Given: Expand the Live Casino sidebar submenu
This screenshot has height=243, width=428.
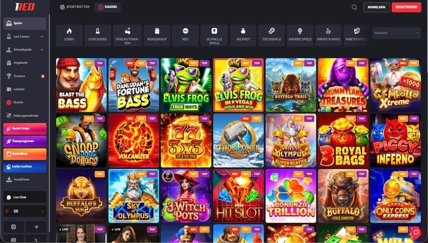Looking at the screenshot, I should tap(42, 37).
